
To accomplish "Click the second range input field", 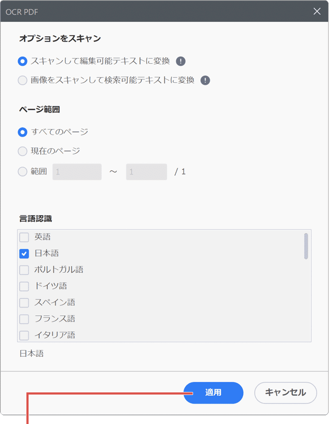I will tap(146, 172).
